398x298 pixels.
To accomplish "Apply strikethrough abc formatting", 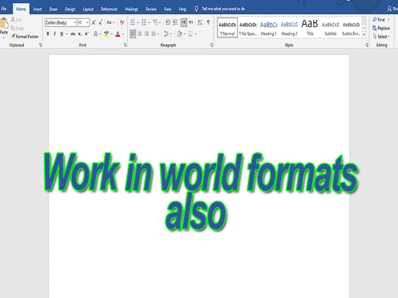I will [x=73, y=34].
